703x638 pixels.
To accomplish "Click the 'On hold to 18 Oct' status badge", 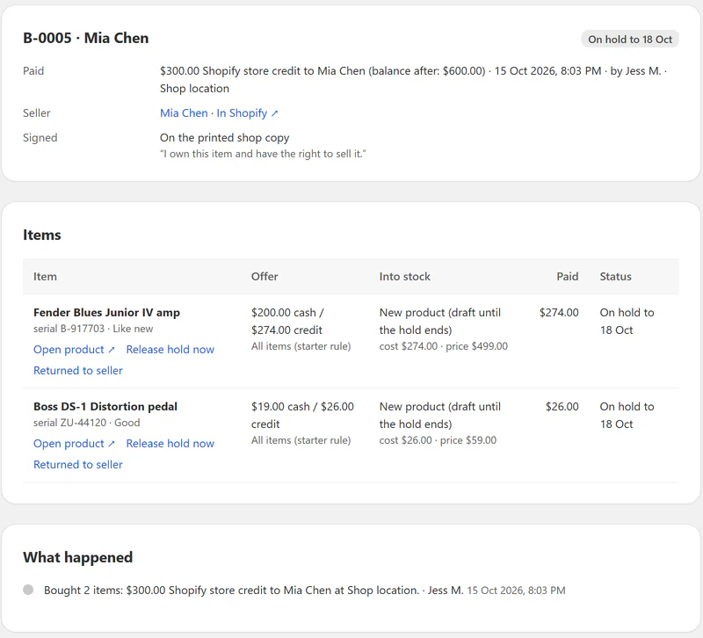I will pyautogui.click(x=630, y=39).
